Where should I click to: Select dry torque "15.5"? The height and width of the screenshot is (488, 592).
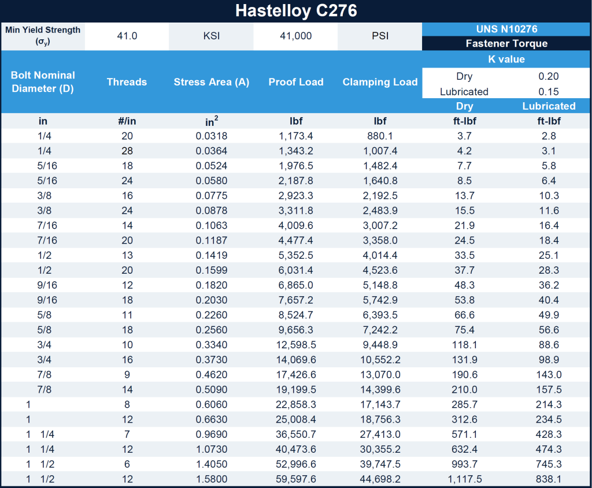coord(464,210)
